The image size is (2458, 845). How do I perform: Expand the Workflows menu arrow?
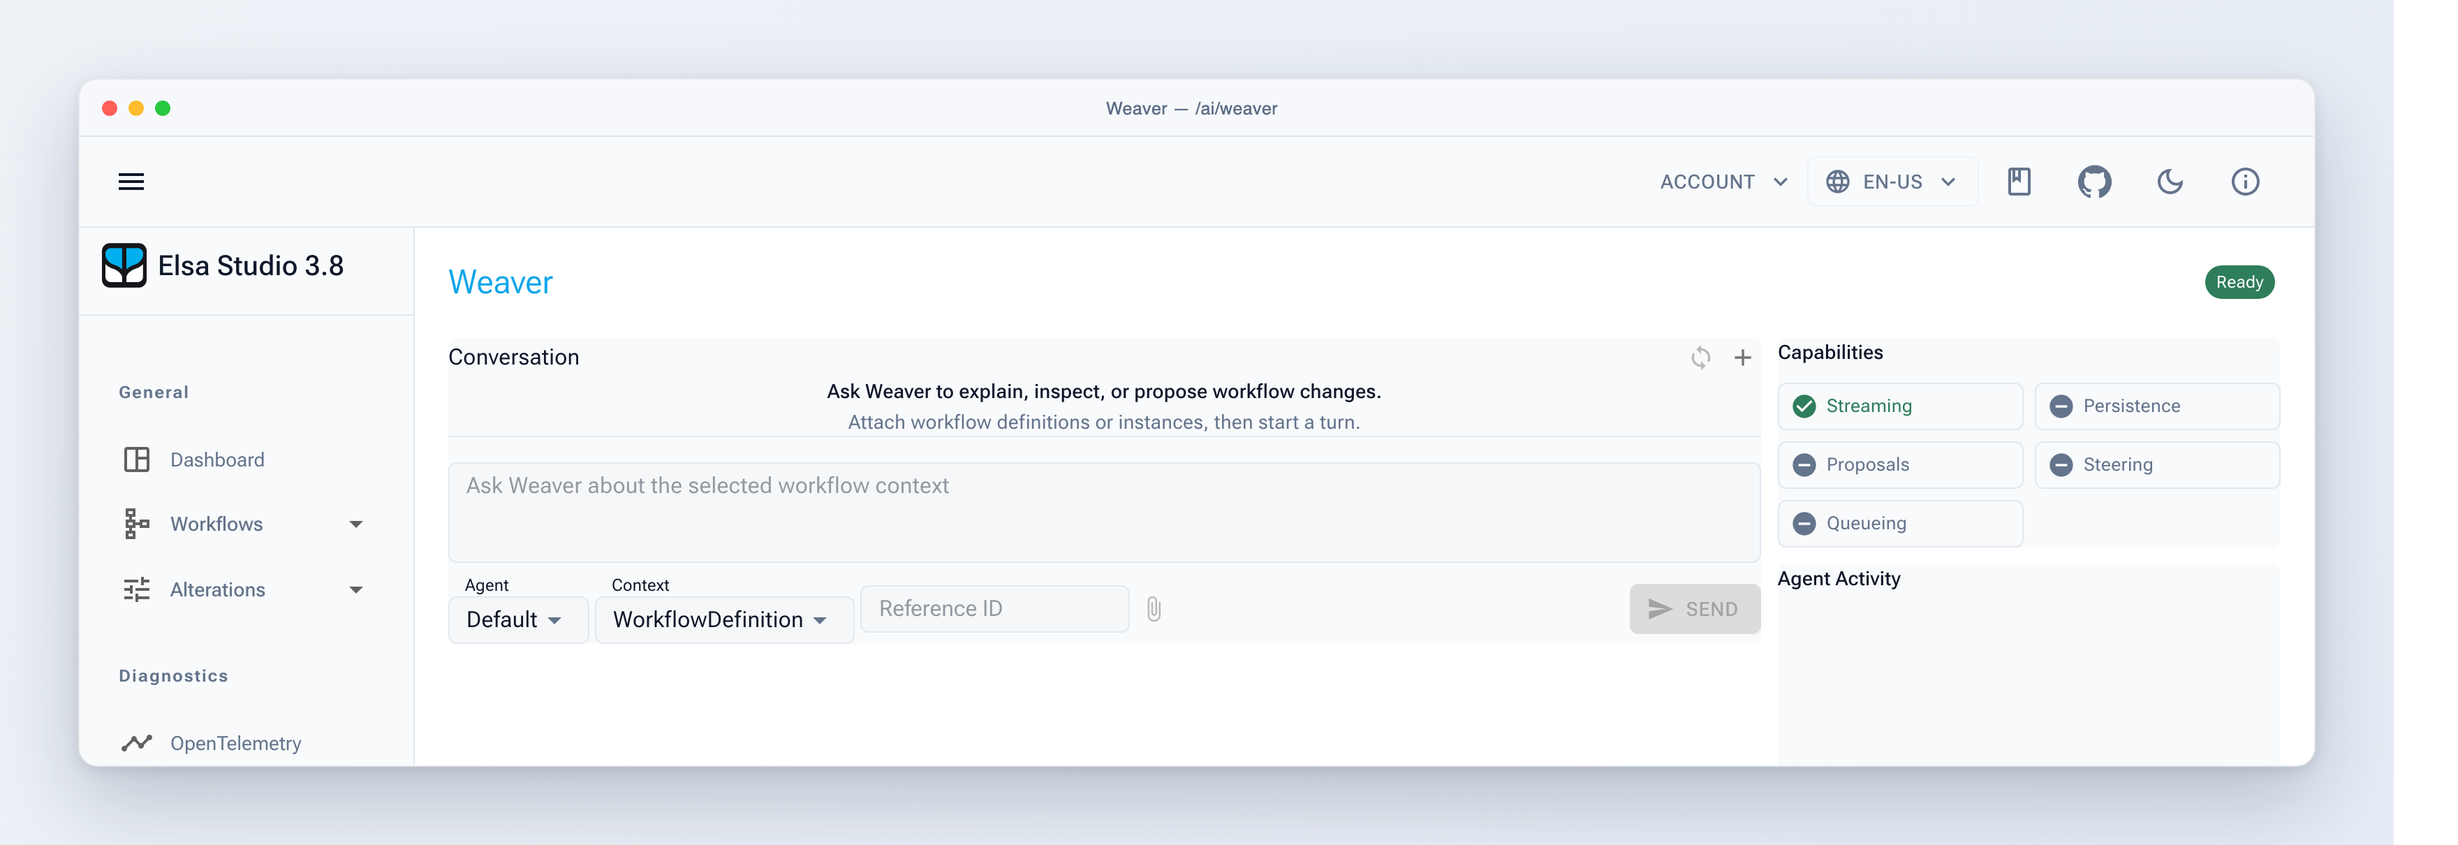(356, 524)
